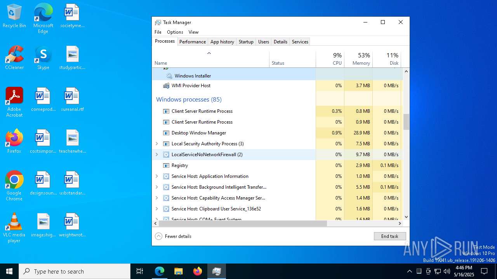Screen dimensions: 497x279
Task: Open CCleaner desktop shortcut
Action: (x=14, y=58)
